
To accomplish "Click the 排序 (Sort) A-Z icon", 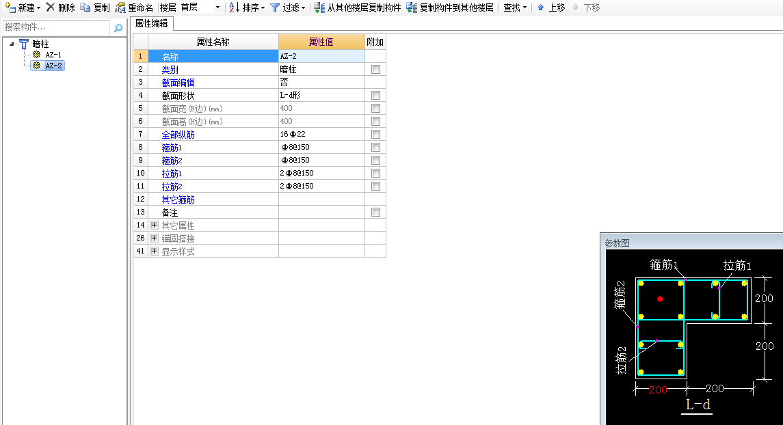I will 234,8.
